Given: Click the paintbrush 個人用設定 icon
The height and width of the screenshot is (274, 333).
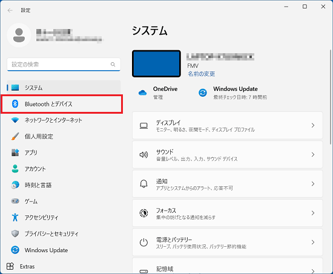Looking at the screenshot, I should click(x=15, y=136).
